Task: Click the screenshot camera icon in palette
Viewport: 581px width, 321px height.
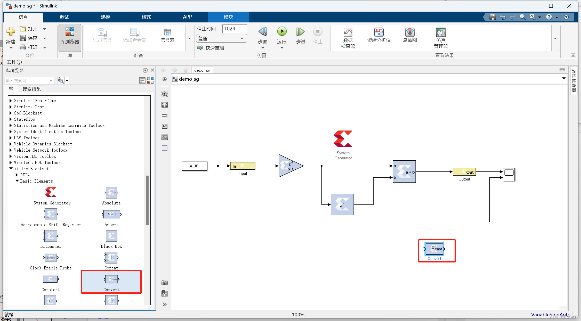Action: [165, 283]
